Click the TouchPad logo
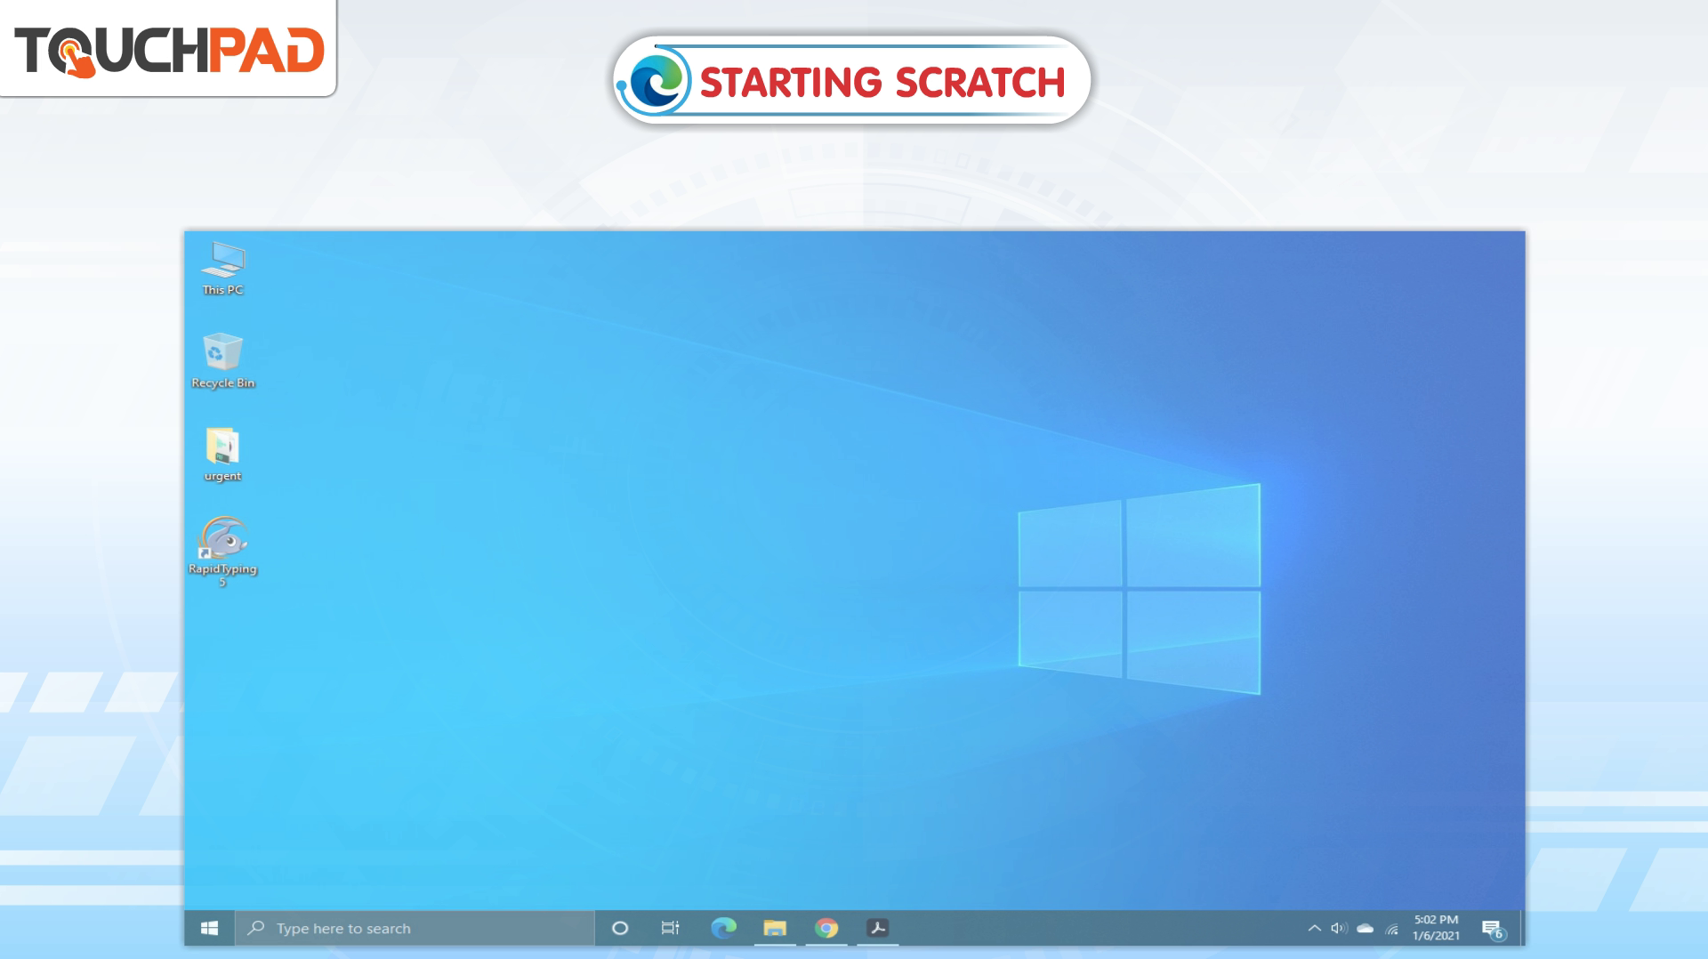Screen dimensions: 1708x959 point(169,50)
